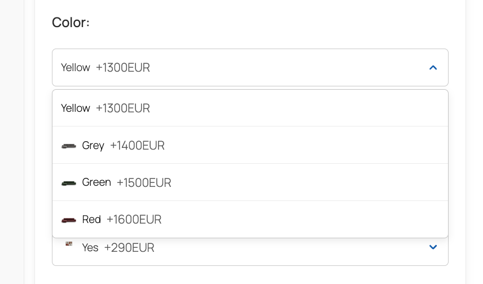Click +1300EUR in the open options list

122,108
